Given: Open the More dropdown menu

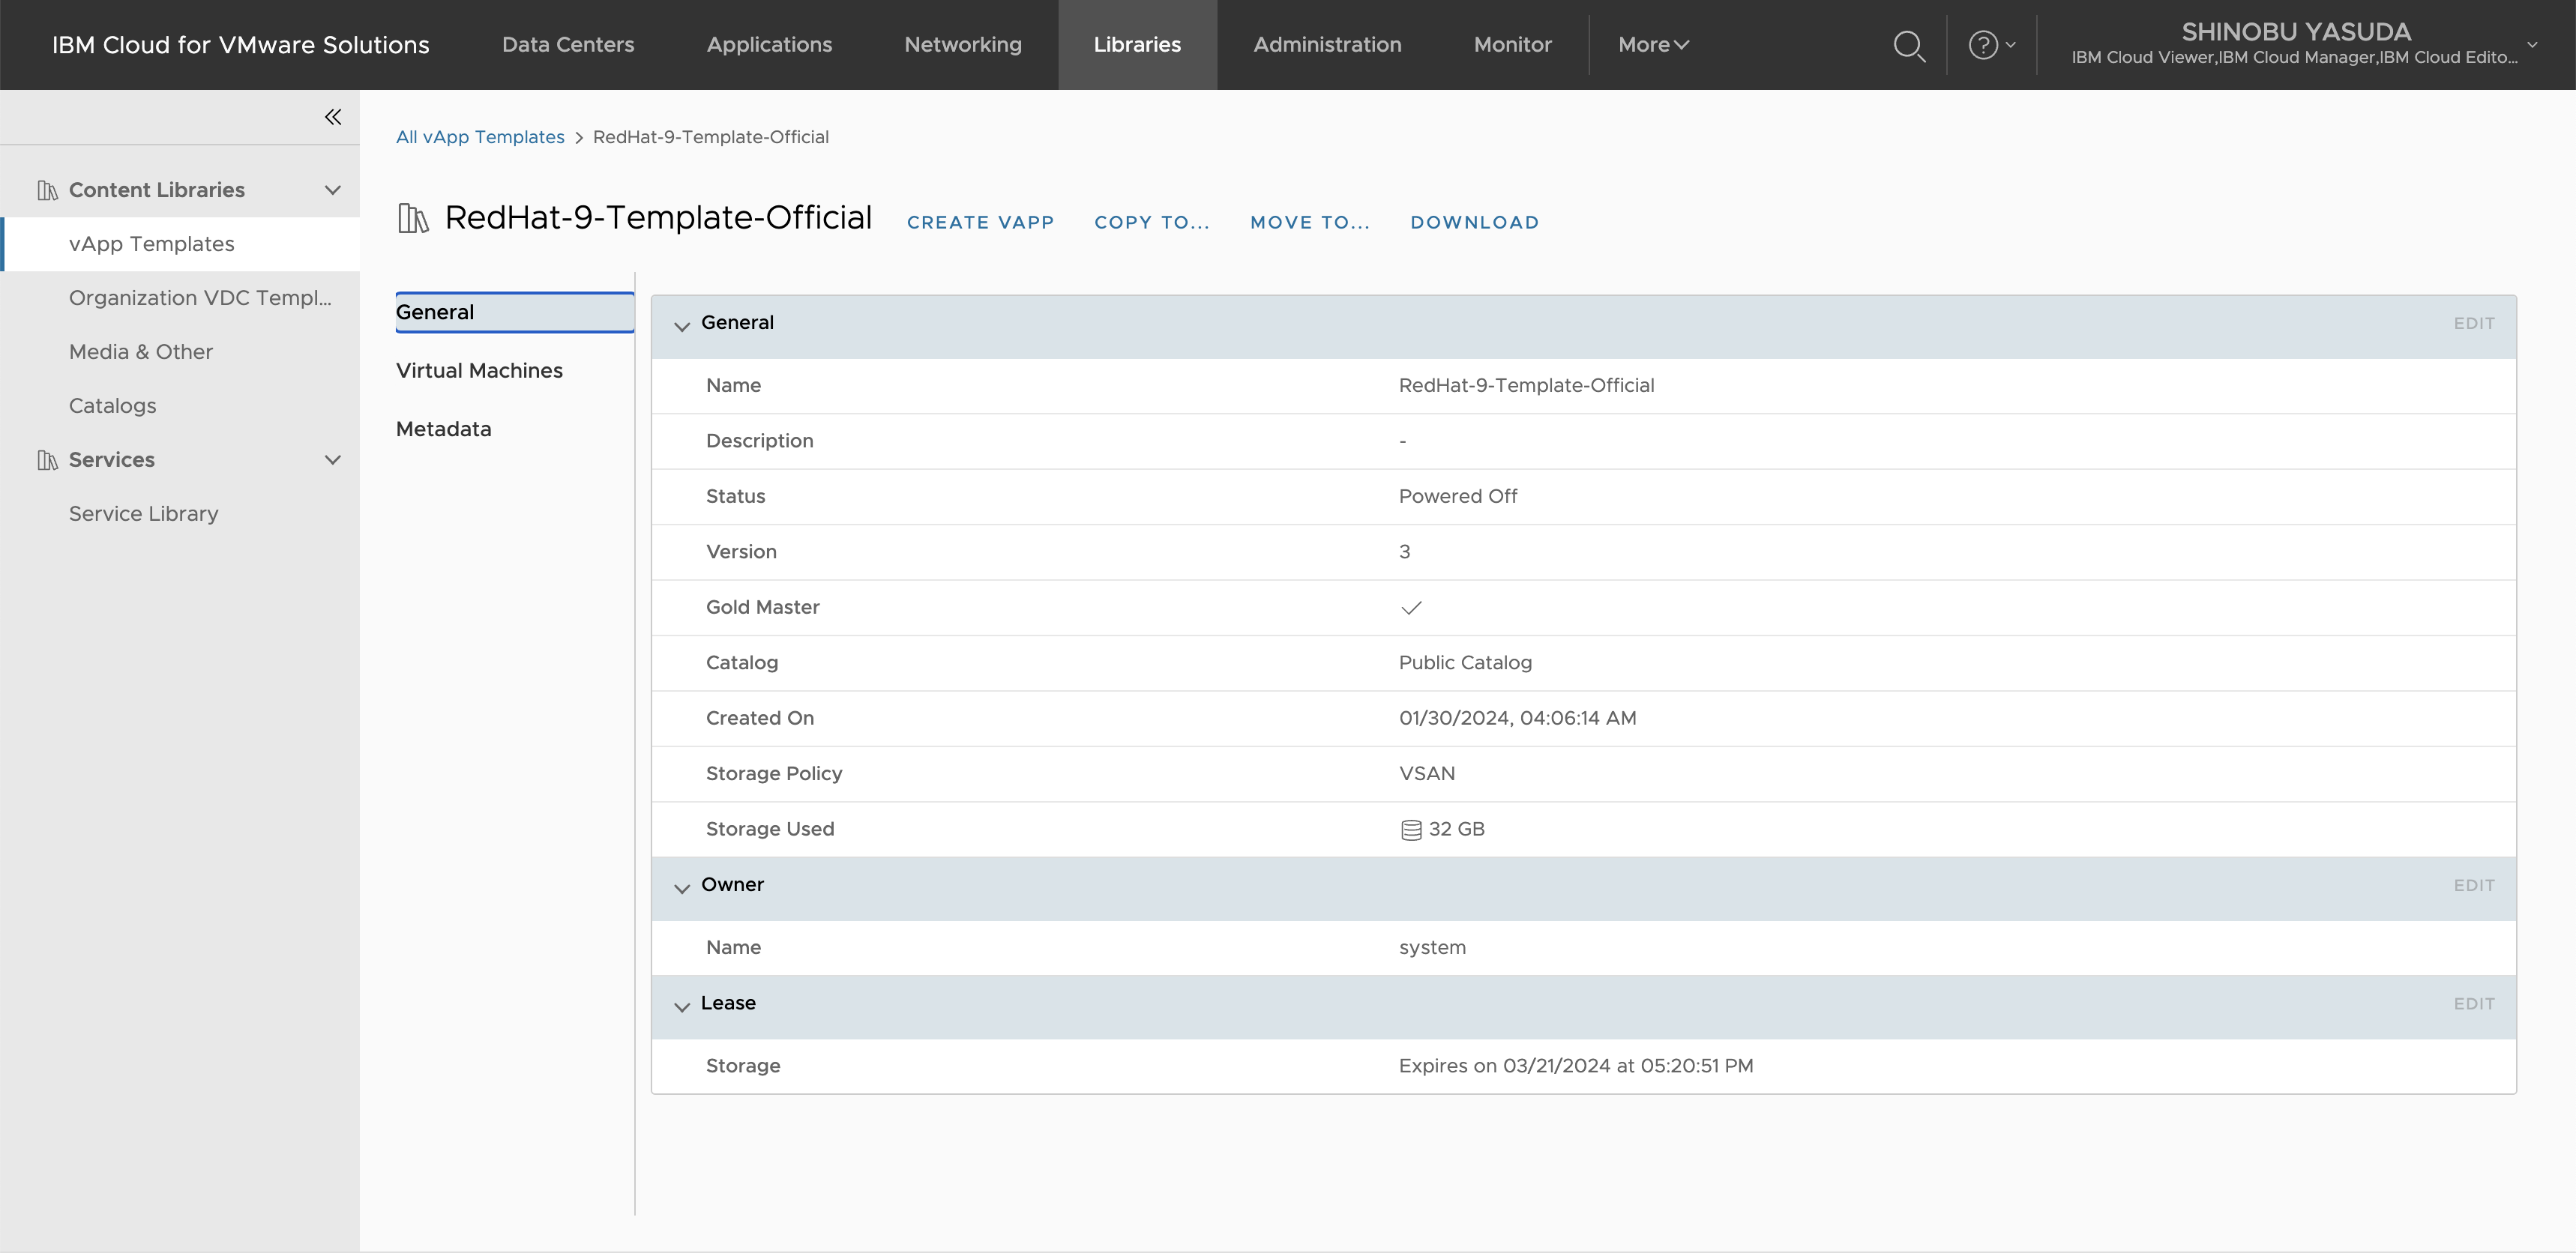Looking at the screenshot, I should (x=1653, y=45).
